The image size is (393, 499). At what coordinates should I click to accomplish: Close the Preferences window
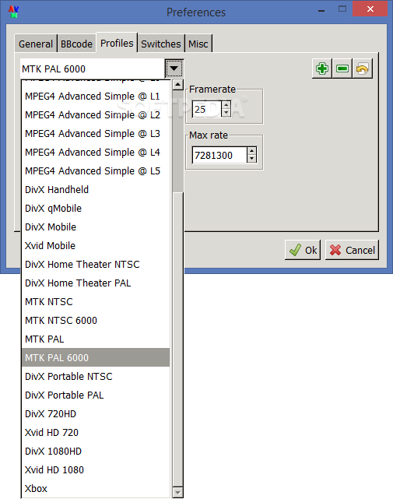(370, 9)
